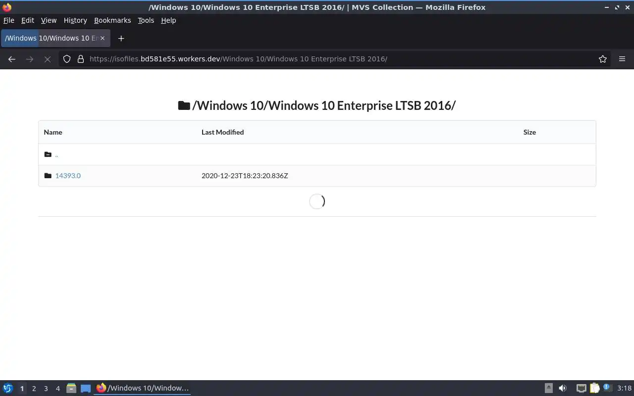This screenshot has width=634, height=396.
Task: Go back using the back arrow button
Action: click(12, 59)
